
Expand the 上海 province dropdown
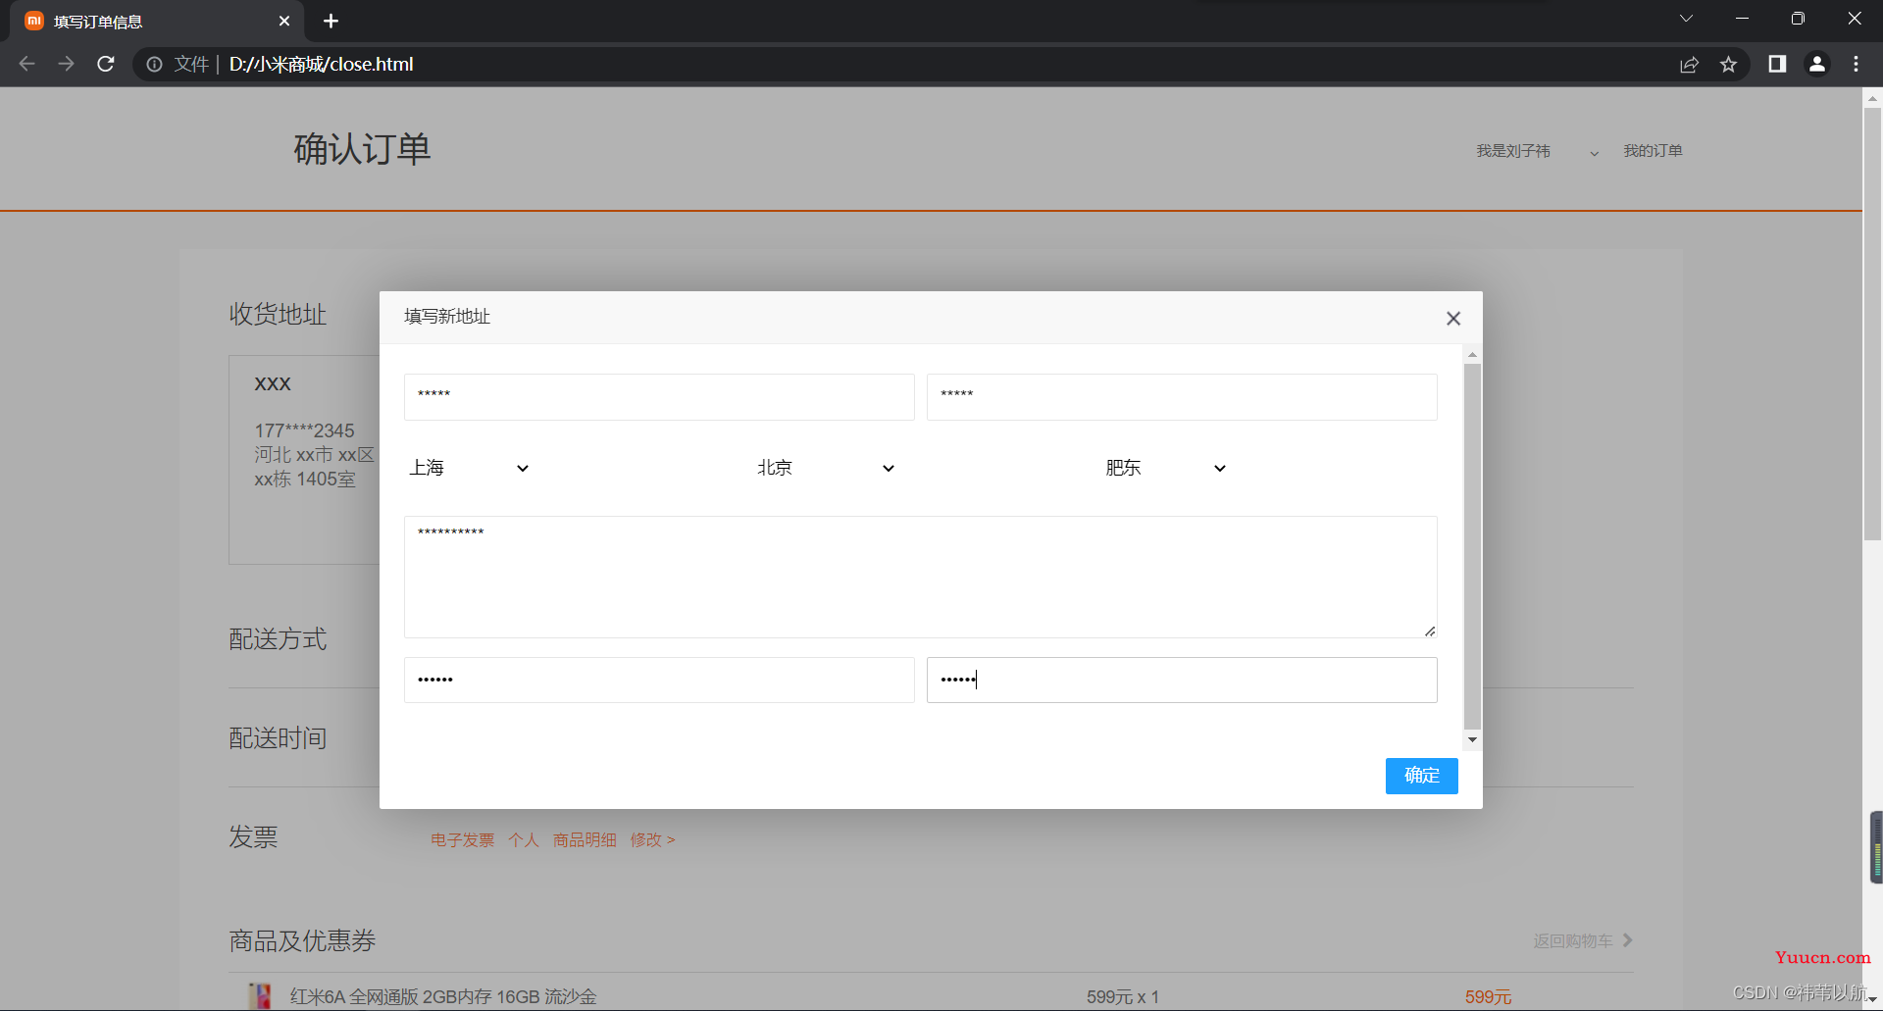click(469, 468)
